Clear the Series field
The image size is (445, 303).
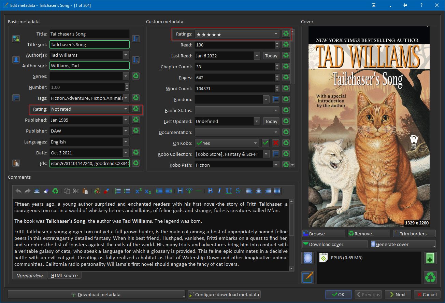click(x=136, y=76)
